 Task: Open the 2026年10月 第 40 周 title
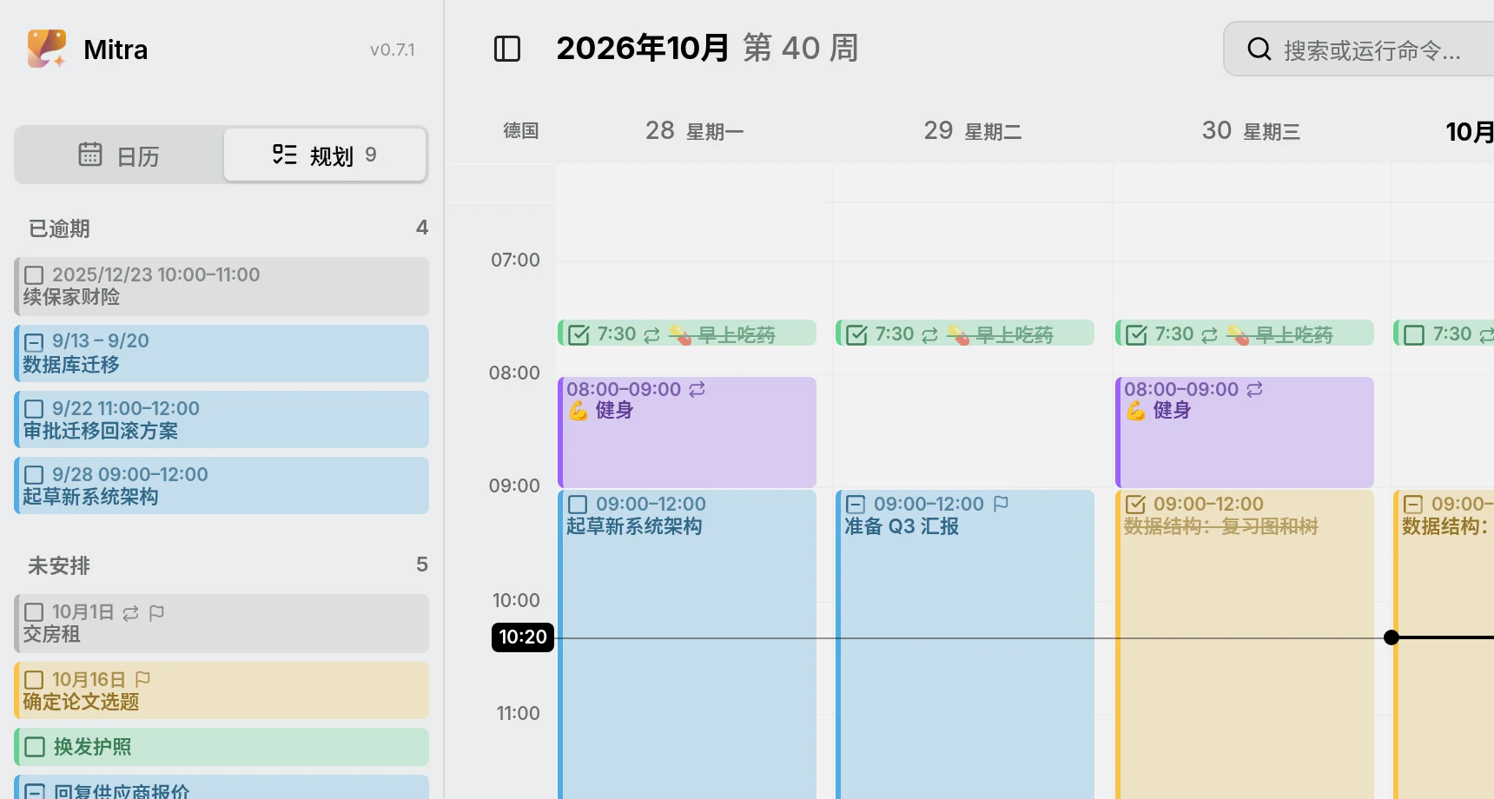(x=707, y=49)
